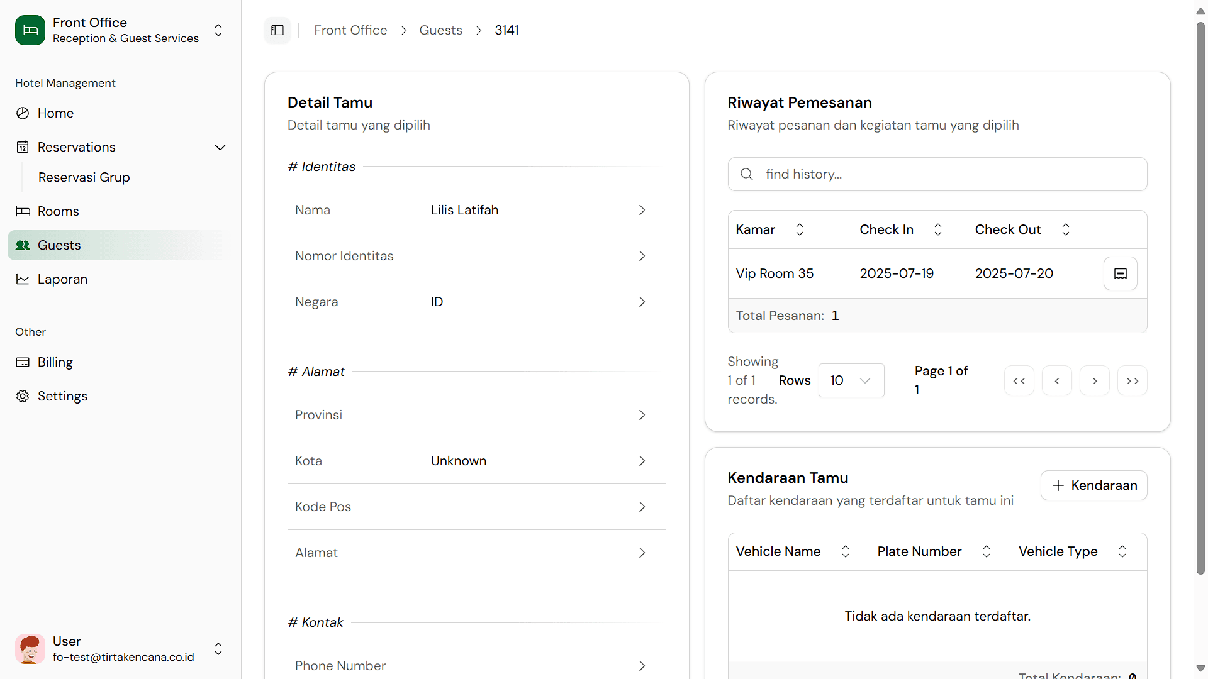This screenshot has height=679, width=1208.
Task: Collapse the Reservations submenu chevron
Action: coord(220,147)
